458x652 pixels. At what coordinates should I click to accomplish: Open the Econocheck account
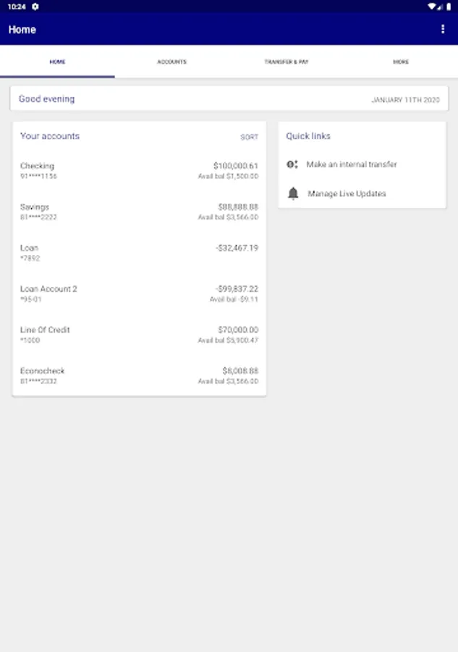point(42,375)
